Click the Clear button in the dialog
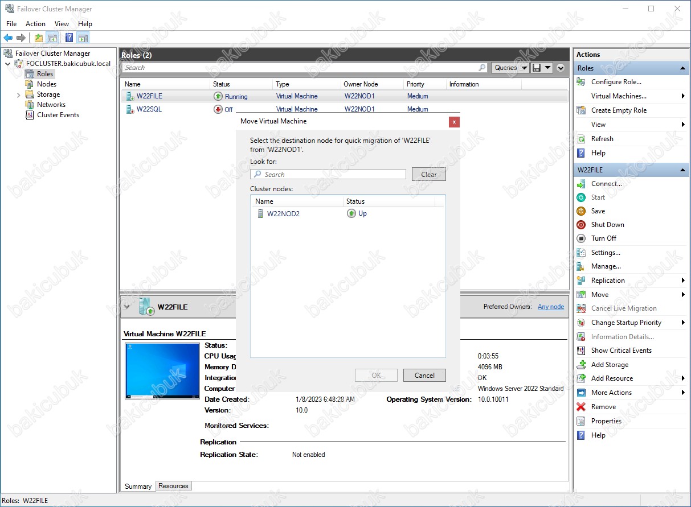Viewport: 691px width, 507px height. click(x=429, y=175)
